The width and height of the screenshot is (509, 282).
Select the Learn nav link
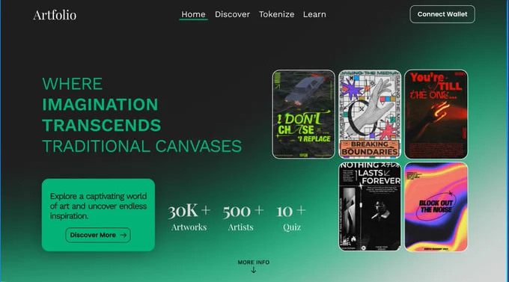point(314,14)
